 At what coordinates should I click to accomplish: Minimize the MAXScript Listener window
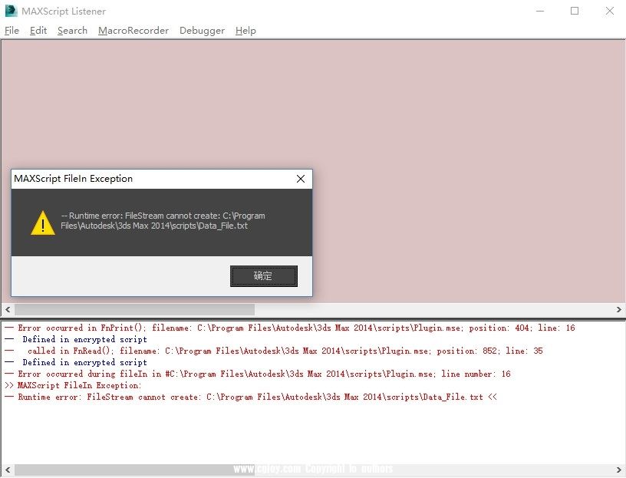[540, 11]
